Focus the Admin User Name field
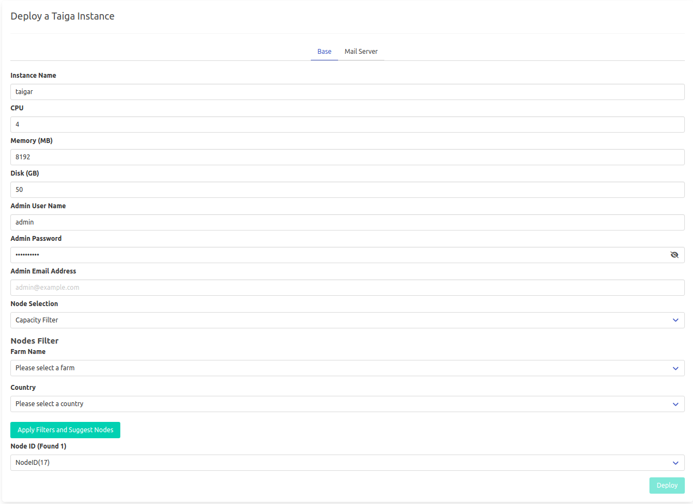693x504 pixels. coord(347,222)
